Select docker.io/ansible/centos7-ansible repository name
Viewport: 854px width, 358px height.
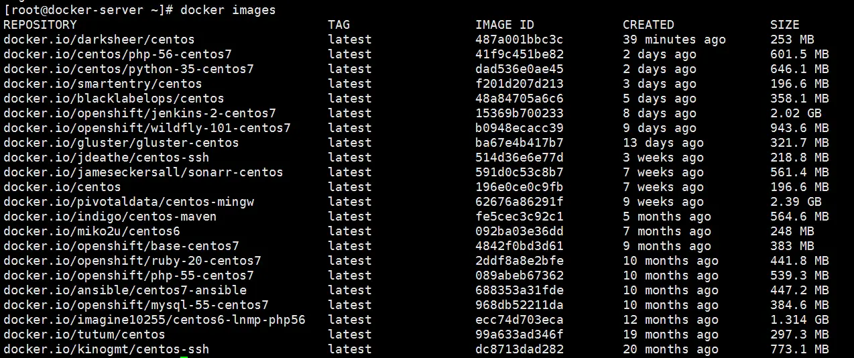tap(125, 290)
